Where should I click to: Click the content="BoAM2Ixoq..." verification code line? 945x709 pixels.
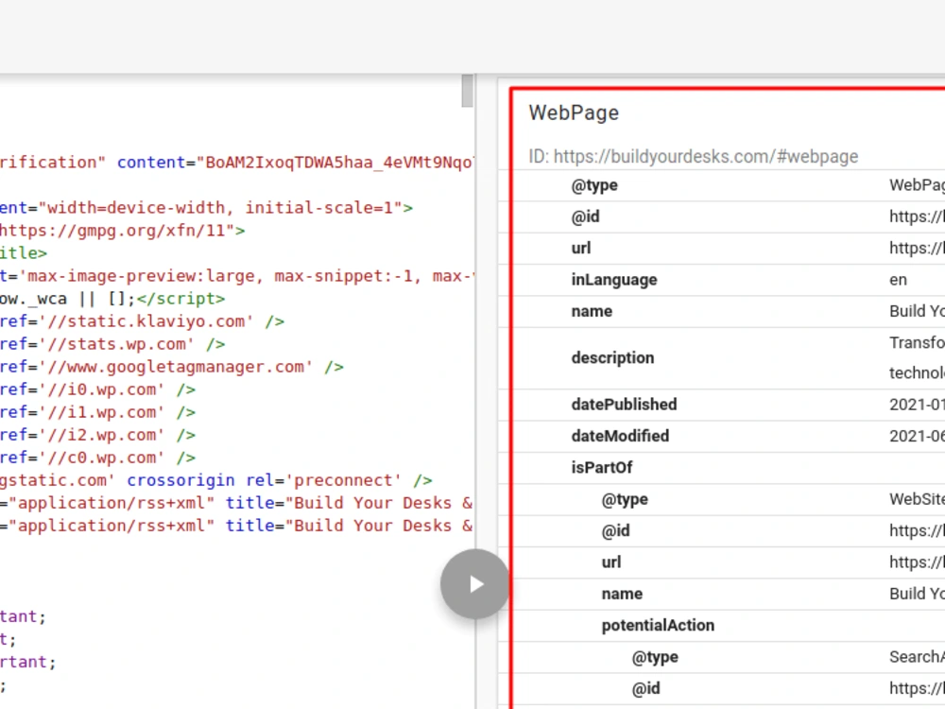(x=237, y=163)
